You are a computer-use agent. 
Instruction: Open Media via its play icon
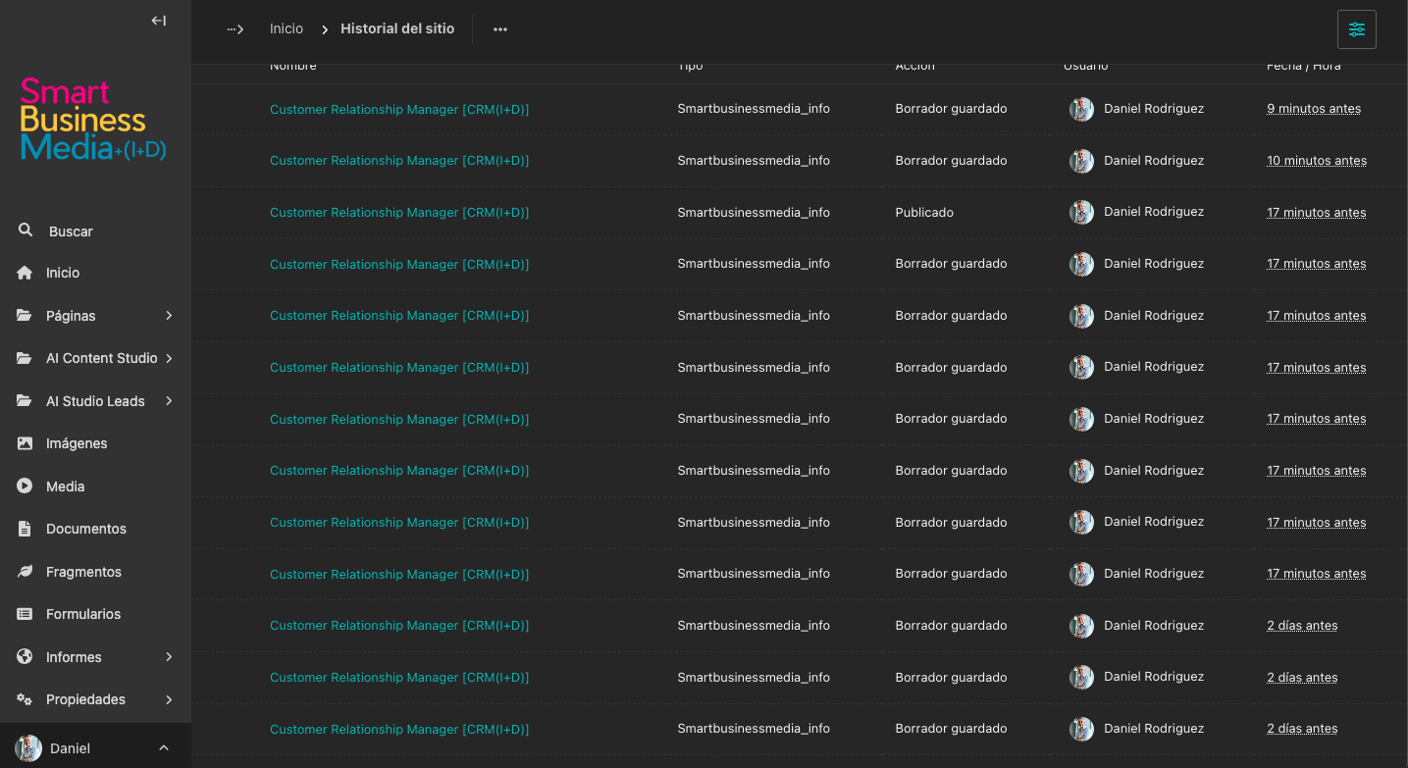(x=25, y=486)
